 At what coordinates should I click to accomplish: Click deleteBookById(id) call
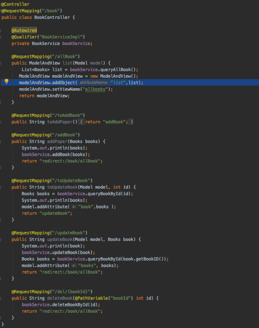[x=75, y=305]
